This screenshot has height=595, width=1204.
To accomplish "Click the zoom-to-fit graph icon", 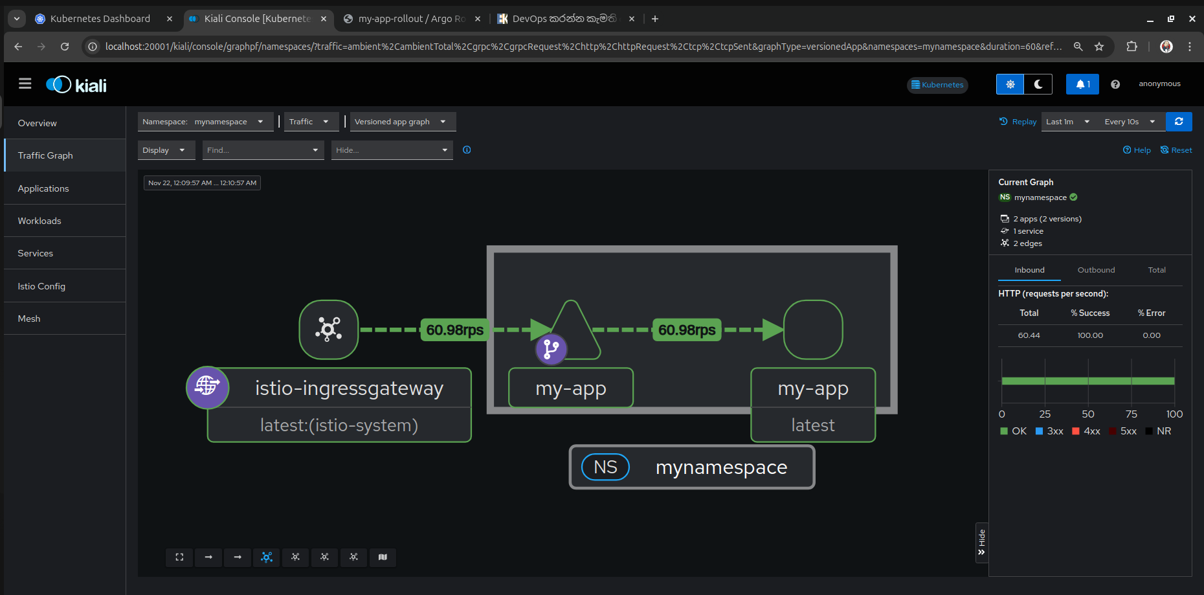I will tap(179, 557).
